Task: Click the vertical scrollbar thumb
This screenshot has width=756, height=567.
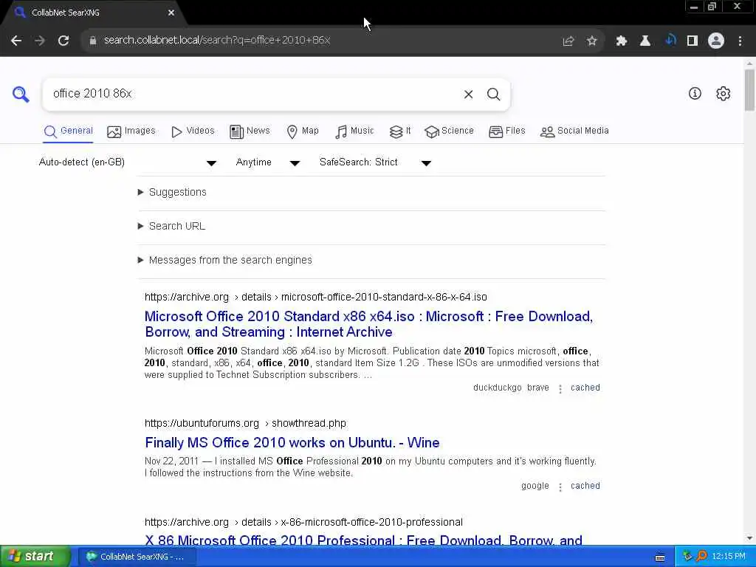Action: pos(749,90)
